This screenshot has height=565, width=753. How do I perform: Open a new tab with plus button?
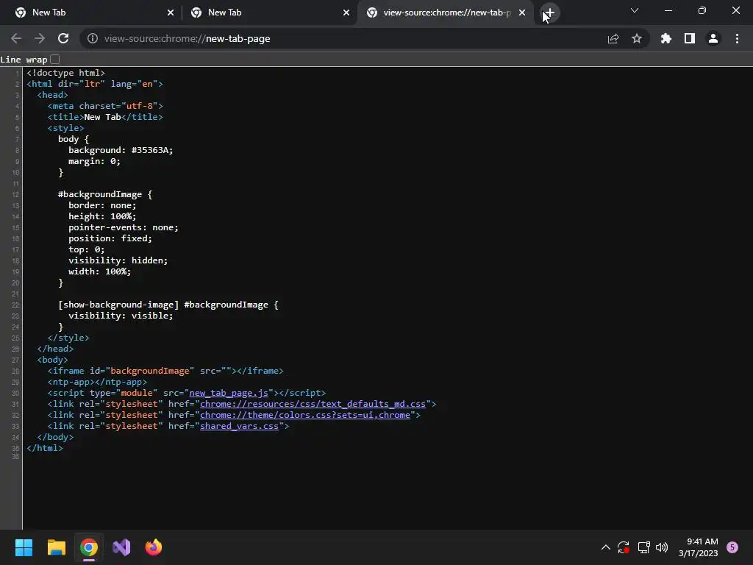549,13
